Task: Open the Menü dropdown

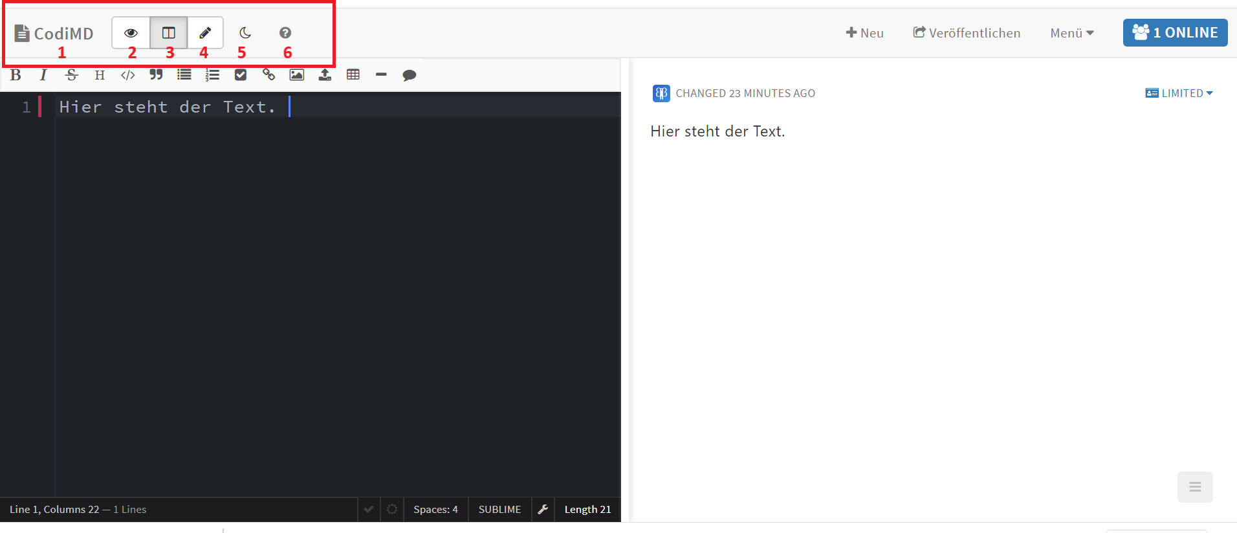Action: point(1071,33)
